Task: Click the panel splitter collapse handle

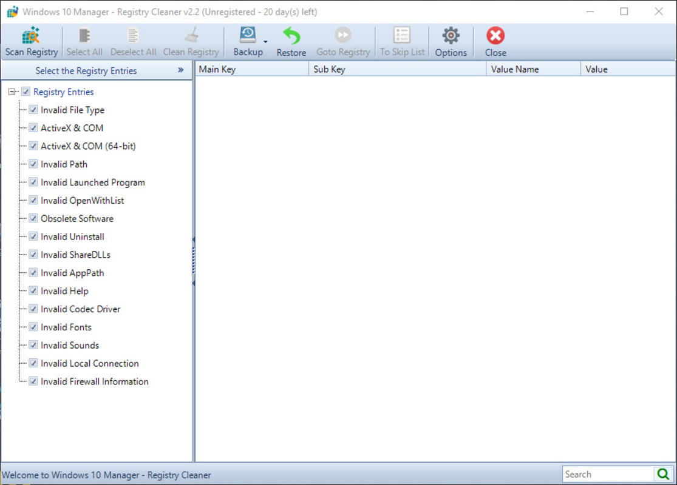Action: (194, 261)
